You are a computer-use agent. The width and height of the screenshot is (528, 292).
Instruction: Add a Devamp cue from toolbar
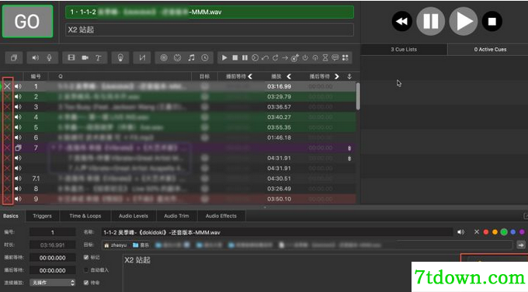[275, 58]
